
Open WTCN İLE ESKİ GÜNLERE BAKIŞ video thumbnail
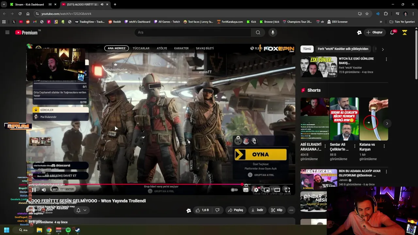pyautogui.click(x=319, y=67)
